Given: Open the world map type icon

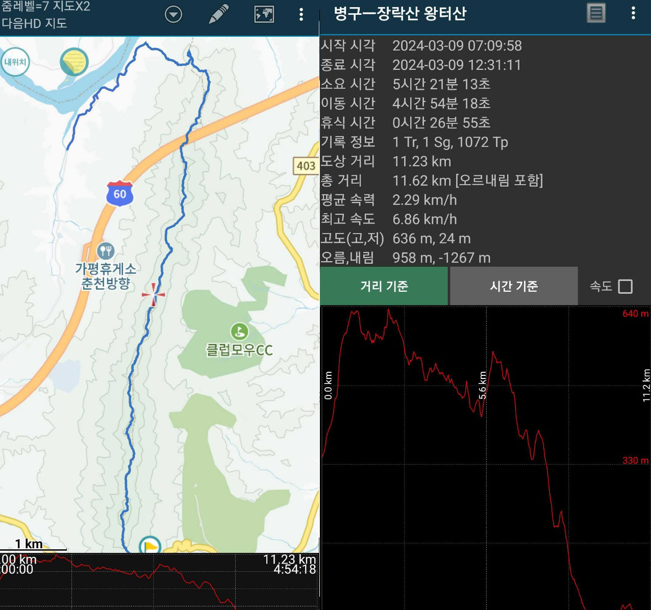Looking at the screenshot, I should pos(264,14).
